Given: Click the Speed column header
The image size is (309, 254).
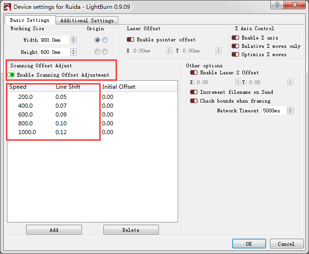Looking at the screenshot, I should point(31,87).
